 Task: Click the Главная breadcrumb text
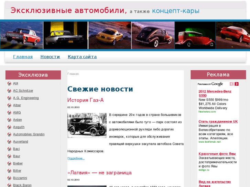(x=73, y=74)
